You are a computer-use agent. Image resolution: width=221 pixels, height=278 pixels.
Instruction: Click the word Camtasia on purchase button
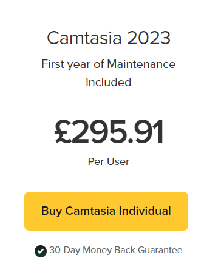pyautogui.click(x=90, y=211)
